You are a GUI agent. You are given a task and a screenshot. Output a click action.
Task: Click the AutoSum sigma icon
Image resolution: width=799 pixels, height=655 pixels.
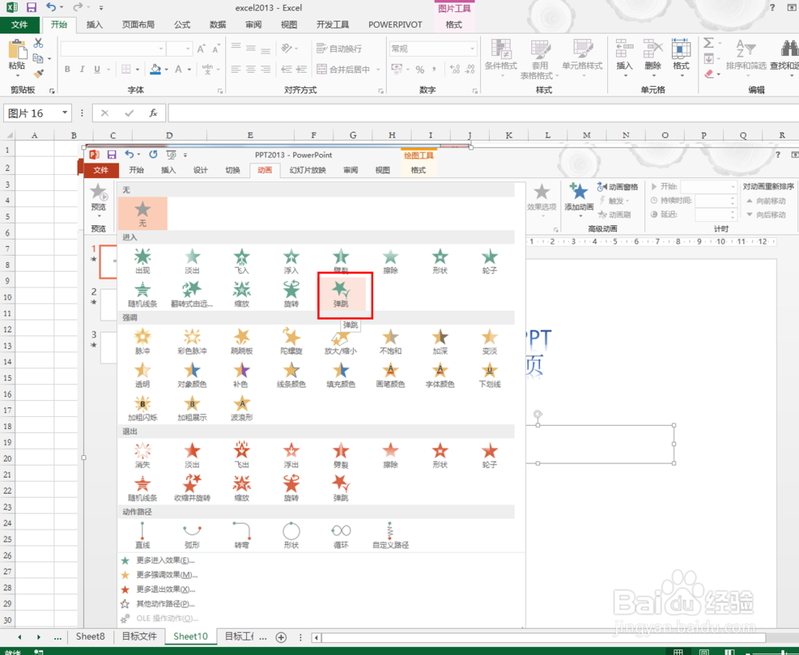709,43
